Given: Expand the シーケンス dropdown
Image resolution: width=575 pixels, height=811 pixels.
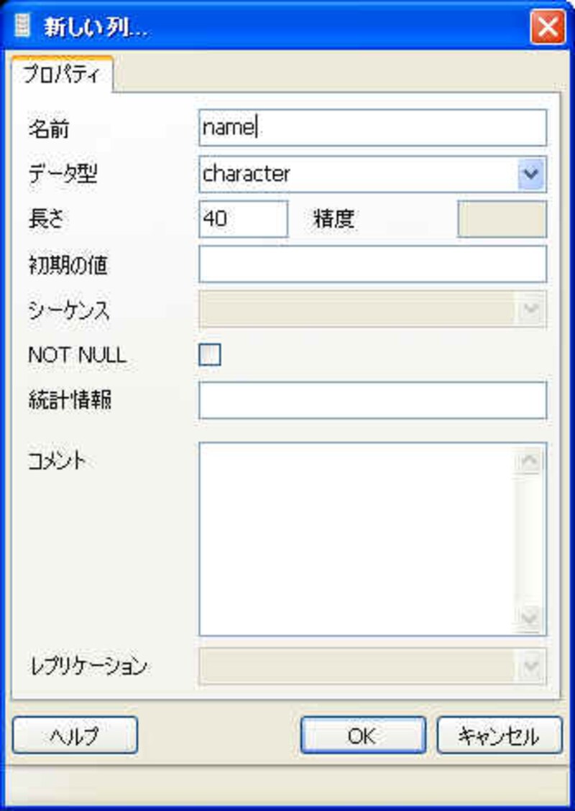Looking at the screenshot, I should (x=531, y=309).
